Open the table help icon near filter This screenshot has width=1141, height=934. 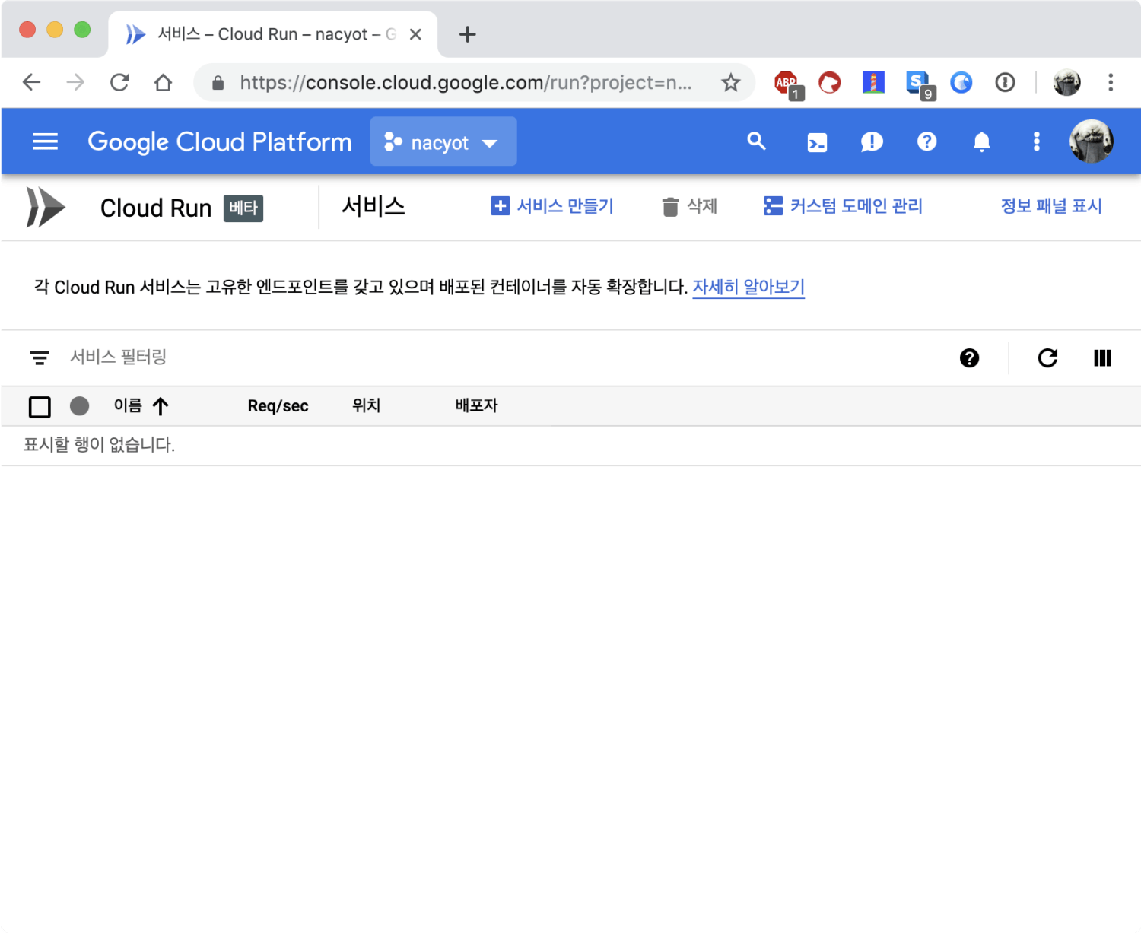(969, 357)
